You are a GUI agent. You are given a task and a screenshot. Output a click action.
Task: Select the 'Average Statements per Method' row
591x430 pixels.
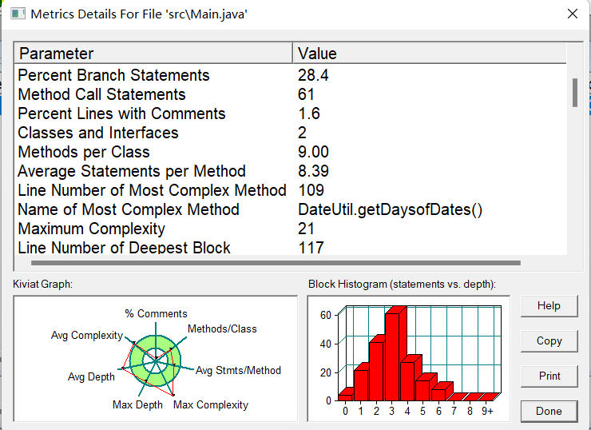pos(291,171)
